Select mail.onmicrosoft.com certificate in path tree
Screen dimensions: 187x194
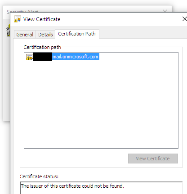tap(76, 57)
